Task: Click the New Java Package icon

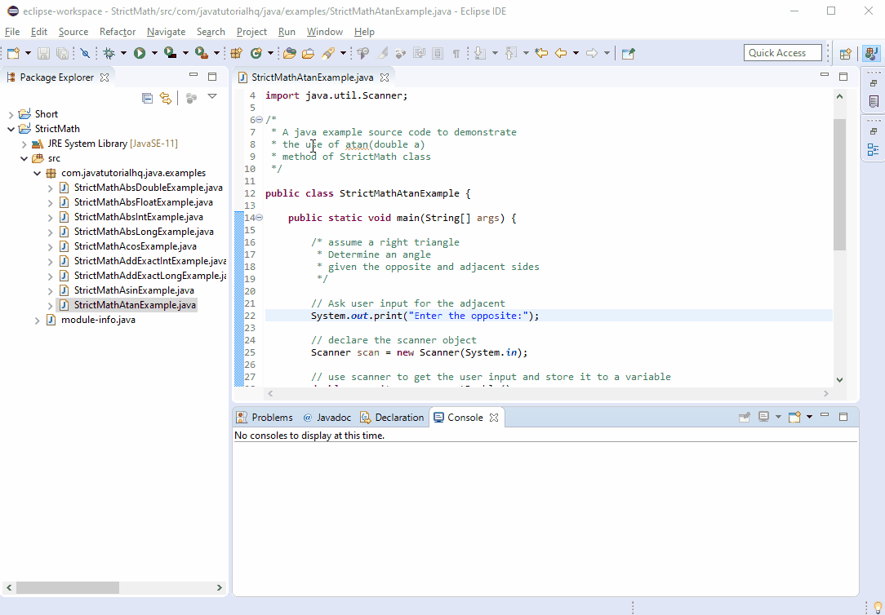Action: [x=237, y=53]
